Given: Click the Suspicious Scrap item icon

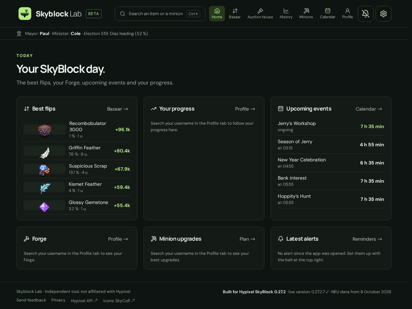Looking at the screenshot, I should point(44,170).
